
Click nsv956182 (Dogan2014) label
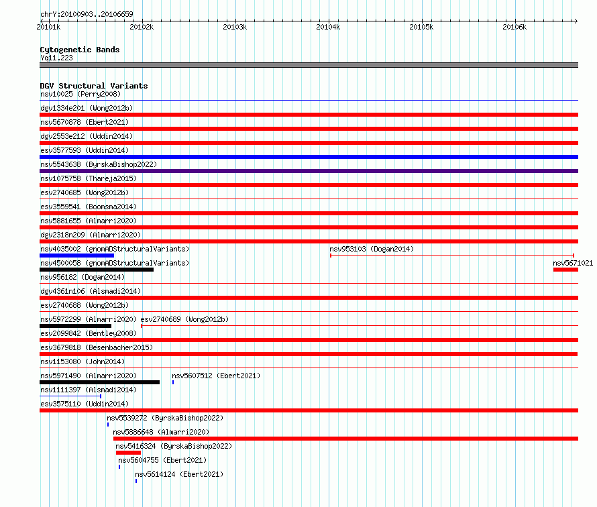pos(83,277)
